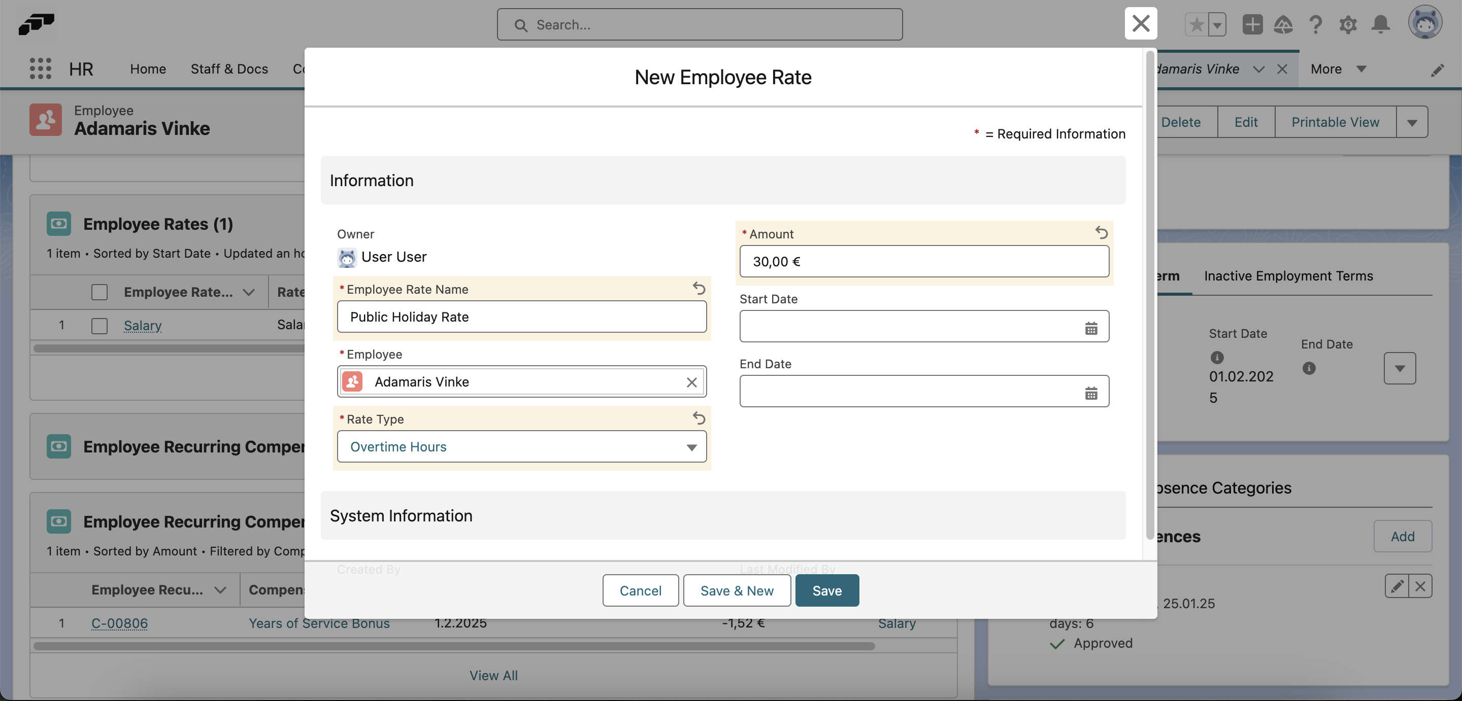Check the select-all checkbox in Employee Rates

(x=99, y=292)
